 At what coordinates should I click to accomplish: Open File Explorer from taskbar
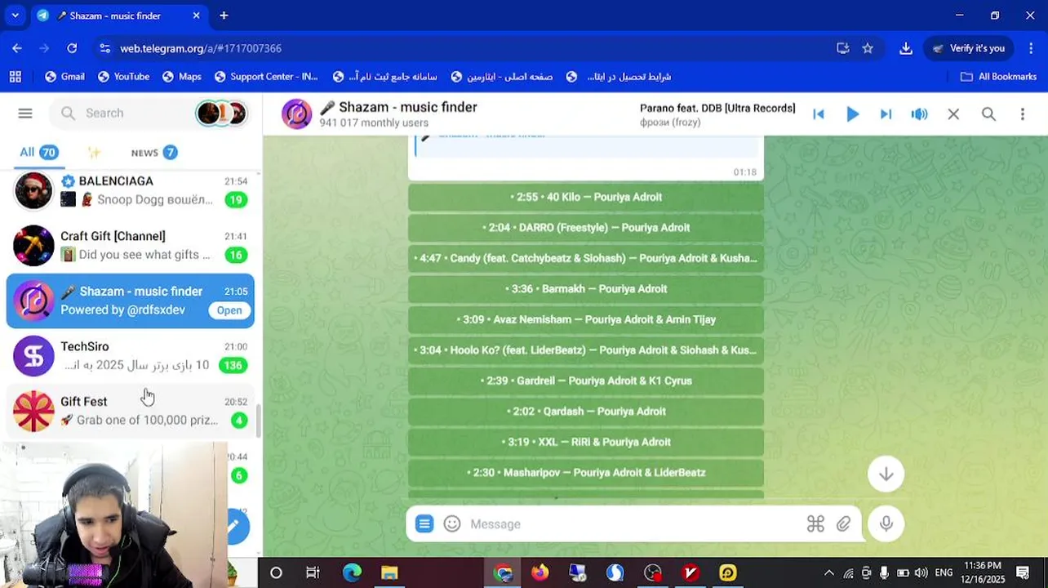pos(389,573)
